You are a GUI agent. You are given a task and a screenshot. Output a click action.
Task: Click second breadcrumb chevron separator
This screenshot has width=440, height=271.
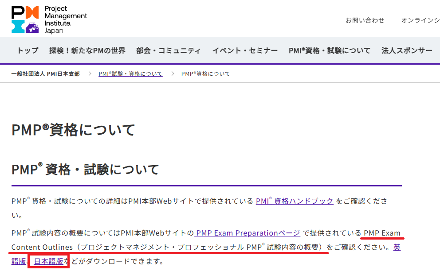coord(172,74)
